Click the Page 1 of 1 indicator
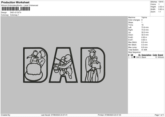Image resolution: width=165 pixels, height=117 pixels. pyautogui.click(x=159, y=115)
